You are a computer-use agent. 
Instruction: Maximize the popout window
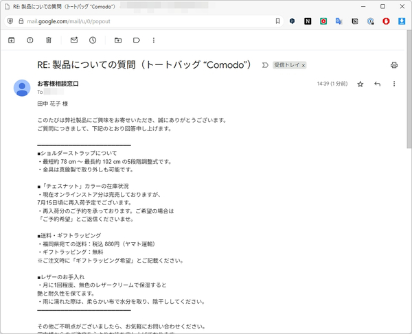tap(383, 7)
